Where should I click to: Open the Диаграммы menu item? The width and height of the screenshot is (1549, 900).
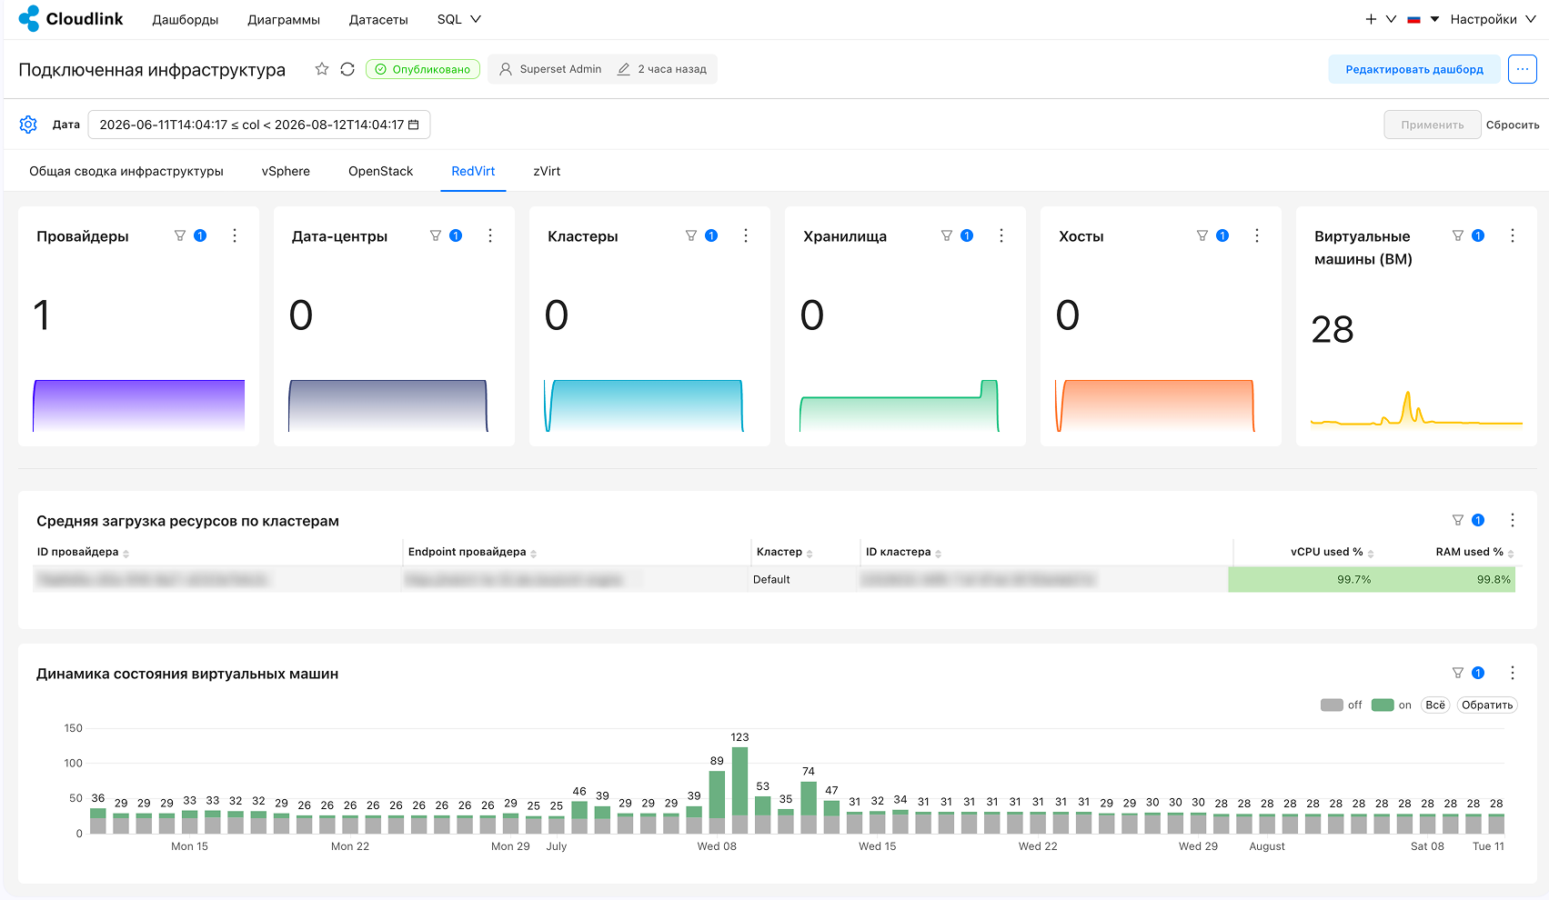284,19
